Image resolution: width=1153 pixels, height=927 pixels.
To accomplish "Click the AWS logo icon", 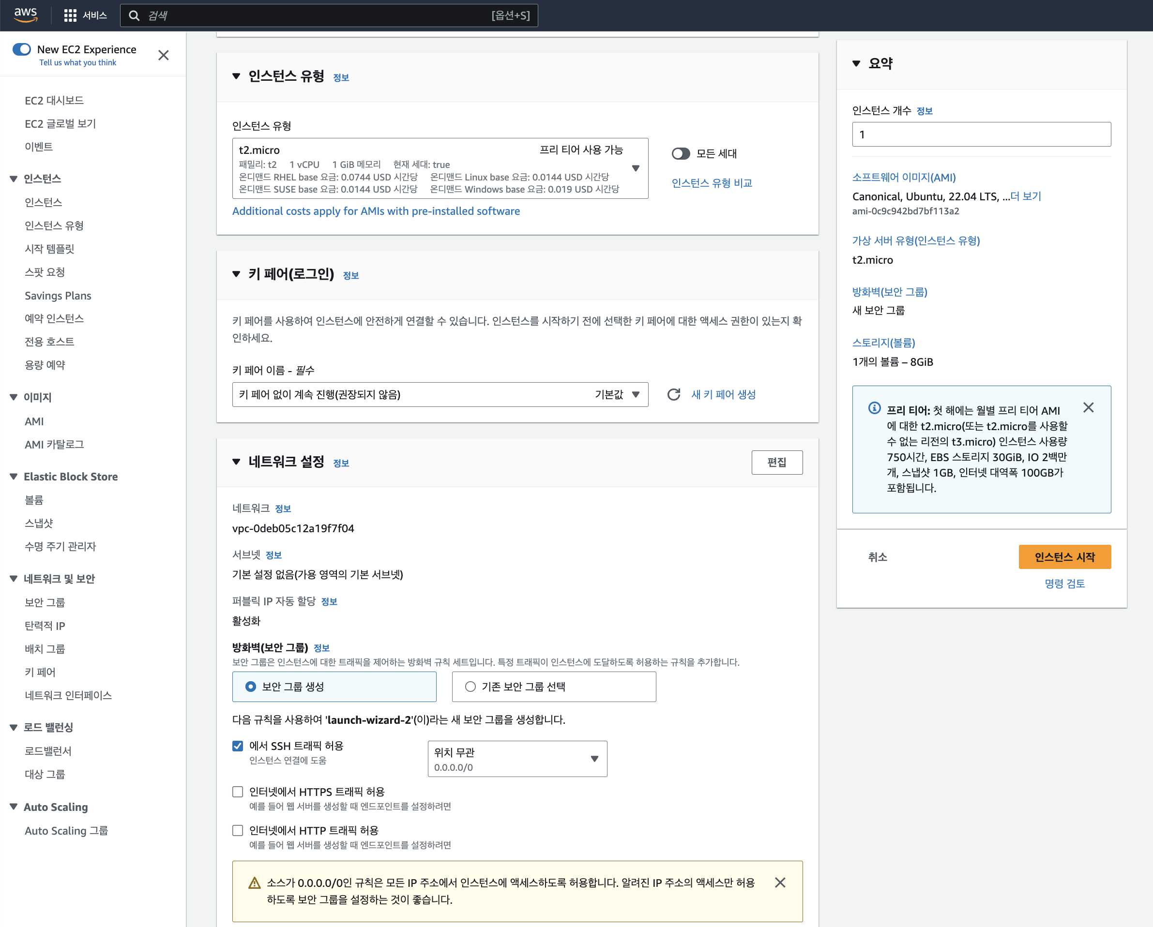I will point(25,15).
